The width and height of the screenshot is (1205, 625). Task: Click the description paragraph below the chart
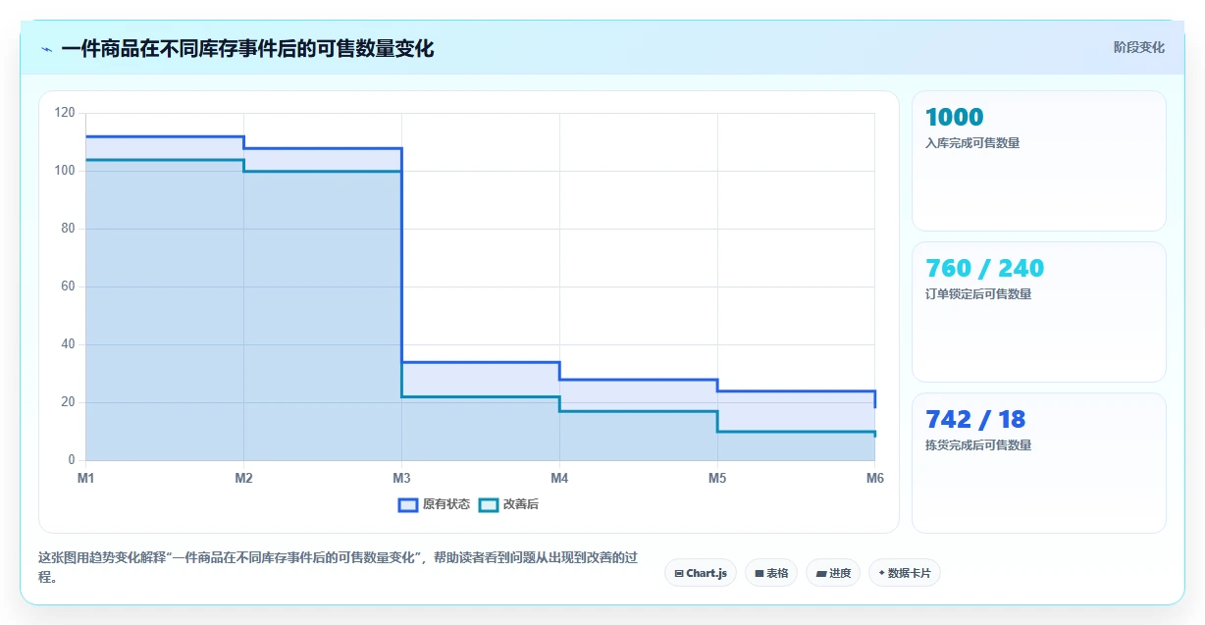coord(339,567)
